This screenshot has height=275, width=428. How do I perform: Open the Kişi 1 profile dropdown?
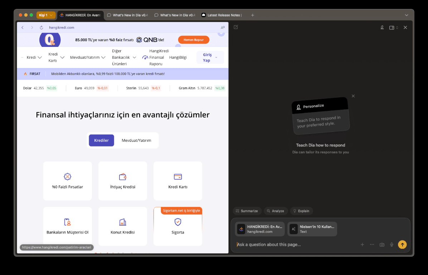[x=46, y=15]
